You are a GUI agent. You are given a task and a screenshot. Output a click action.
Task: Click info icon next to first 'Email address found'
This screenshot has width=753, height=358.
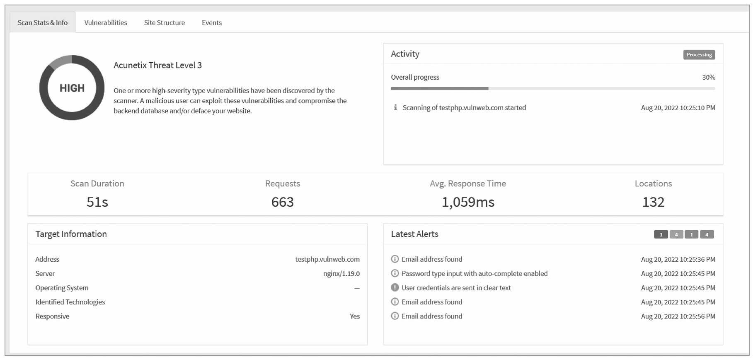395,259
